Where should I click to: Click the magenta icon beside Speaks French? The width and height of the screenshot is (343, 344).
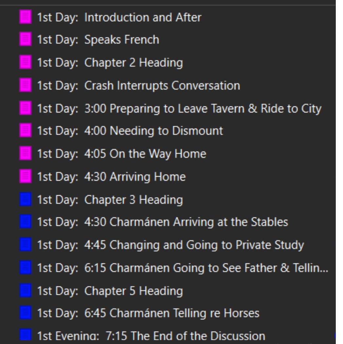coord(26,40)
